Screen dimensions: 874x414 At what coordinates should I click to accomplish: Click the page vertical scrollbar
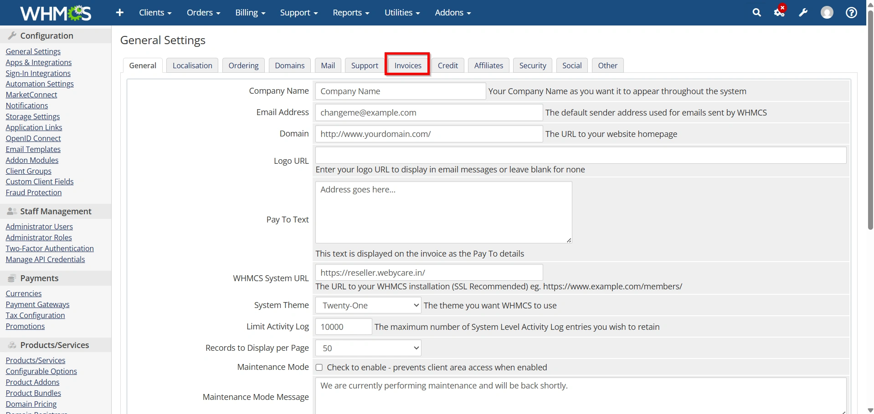870,119
